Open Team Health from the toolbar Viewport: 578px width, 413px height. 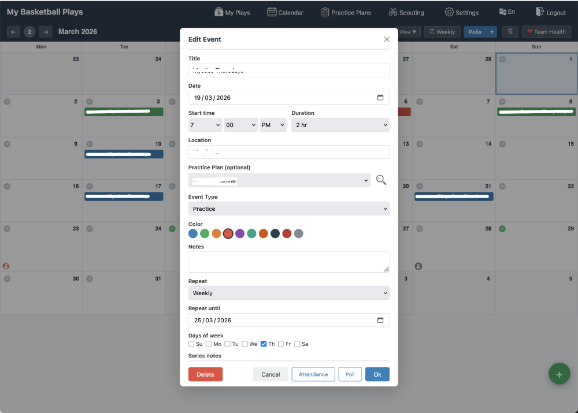pos(546,32)
